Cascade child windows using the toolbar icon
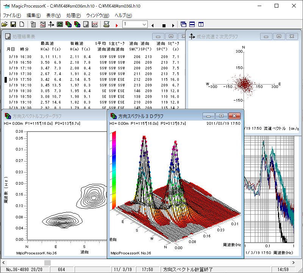303x273 pixels. pyautogui.click(x=183, y=24)
